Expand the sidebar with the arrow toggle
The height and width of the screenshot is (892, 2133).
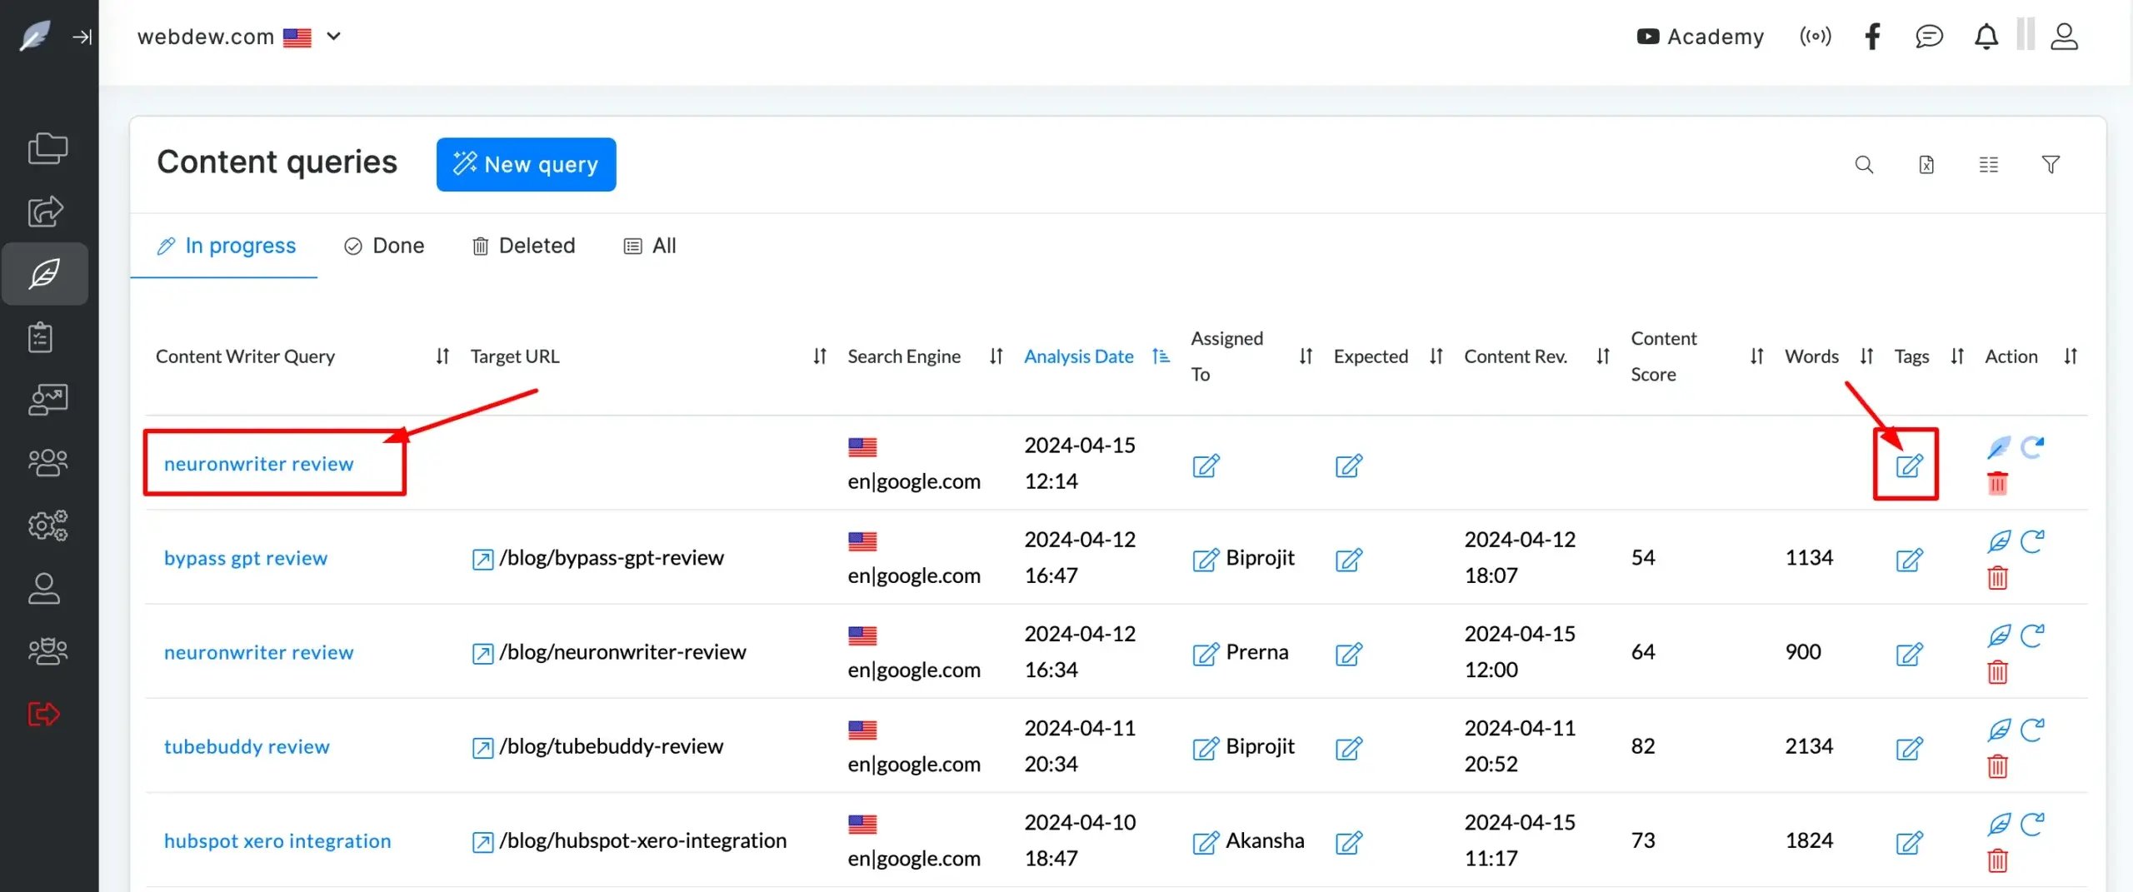click(x=82, y=37)
